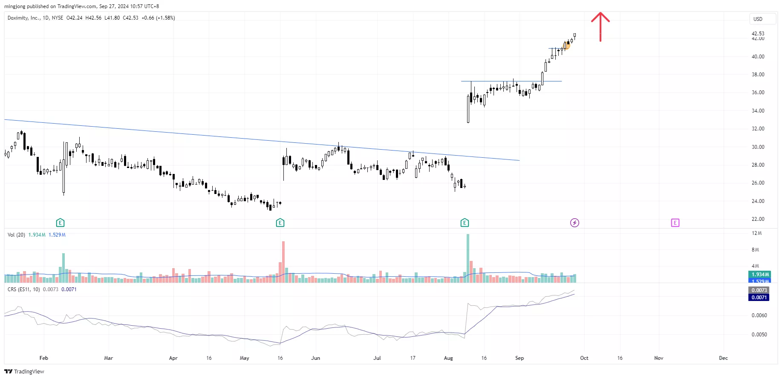Image resolution: width=782 pixels, height=379 pixels.
Task: Click the blue 1.529M volume average value
Action: pos(57,235)
